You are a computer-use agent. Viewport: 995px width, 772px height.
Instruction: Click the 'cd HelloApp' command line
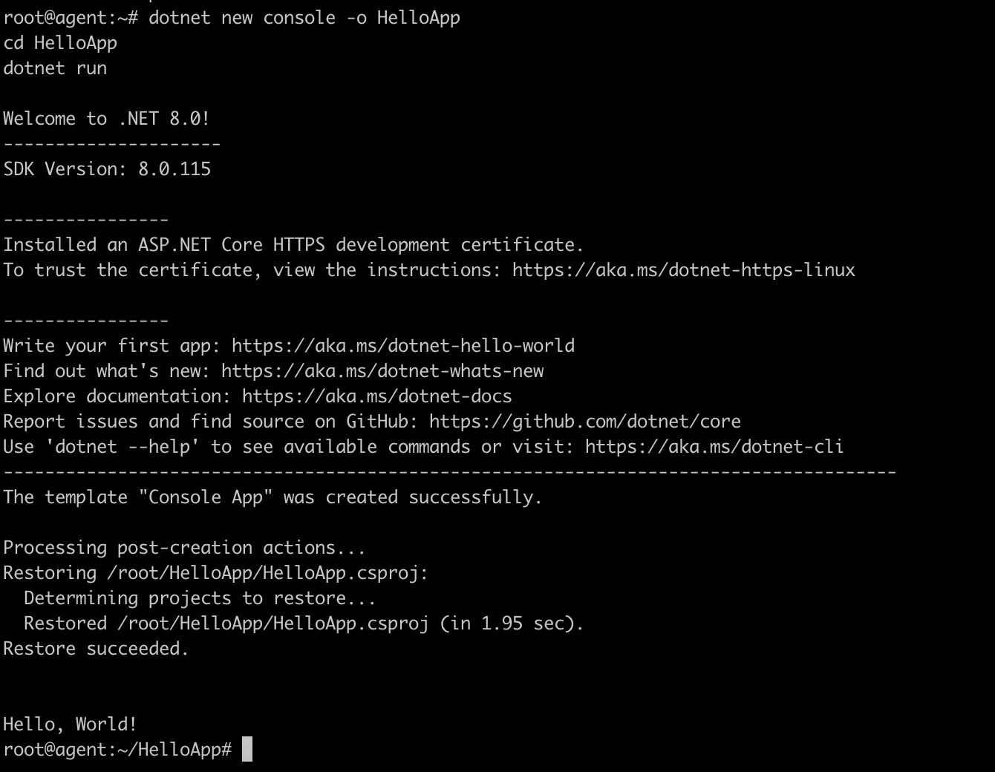(x=60, y=43)
